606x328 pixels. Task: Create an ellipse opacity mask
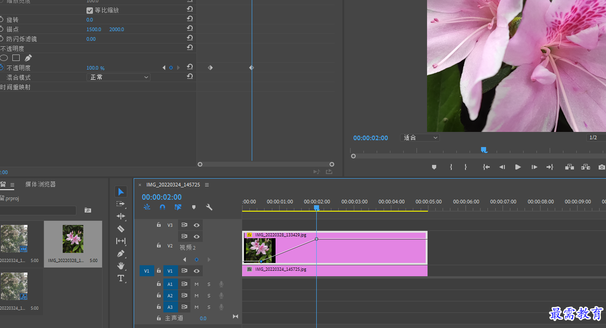click(4, 58)
